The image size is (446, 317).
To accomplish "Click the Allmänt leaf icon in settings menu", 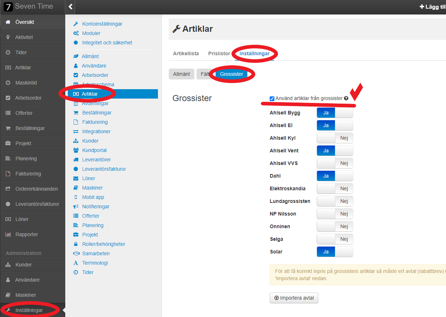I will [x=76, y=56].
